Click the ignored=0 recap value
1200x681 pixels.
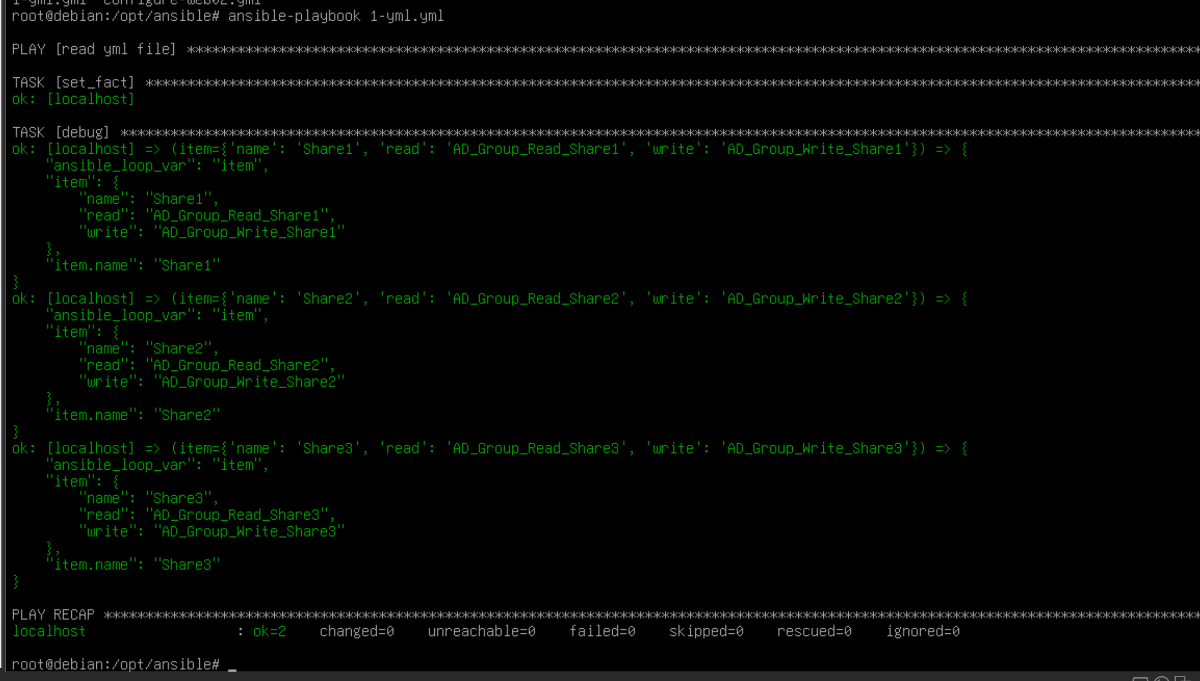922,631
